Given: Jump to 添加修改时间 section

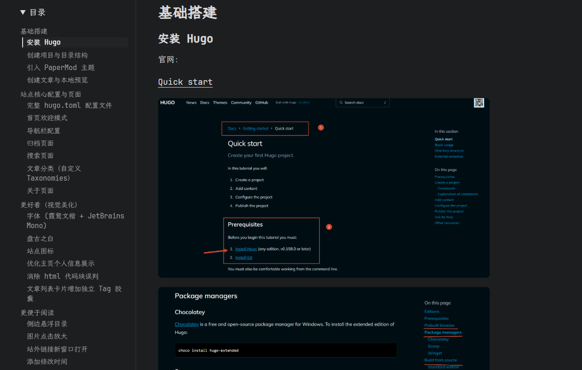Looking at the screenshot, I should click(47, 362).
